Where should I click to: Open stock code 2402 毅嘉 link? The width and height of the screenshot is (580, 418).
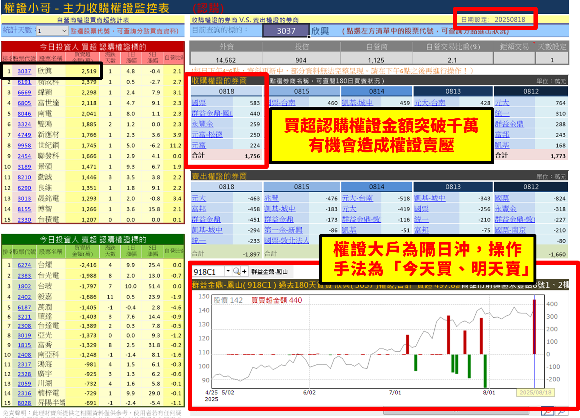click(x=24, y=297)
